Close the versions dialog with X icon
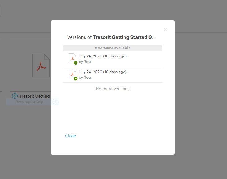This screenshot has height=179, width=227. coord(165,30)
